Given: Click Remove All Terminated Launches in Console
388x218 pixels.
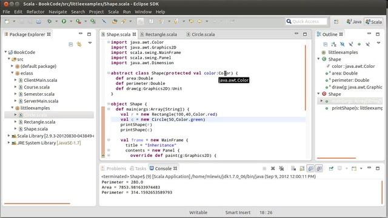Looking at the screenshot, I should pyautogui.click(x=281, y=168).
